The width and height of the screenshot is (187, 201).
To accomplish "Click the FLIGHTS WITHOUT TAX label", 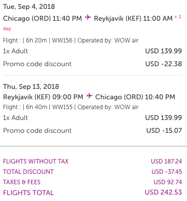I will 36,161.
